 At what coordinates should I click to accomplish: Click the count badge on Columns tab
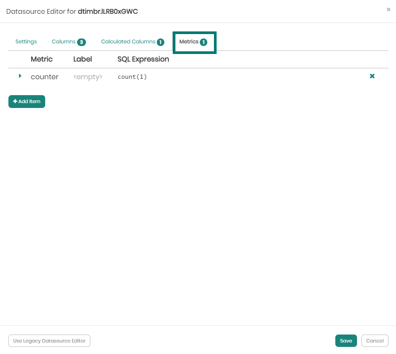pos(82,41)
